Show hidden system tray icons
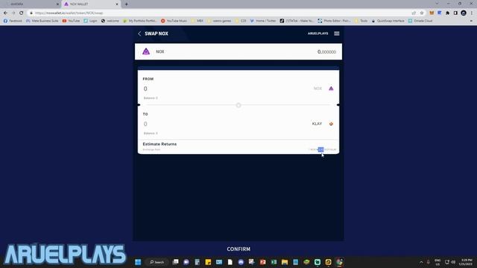 (421, 262)
